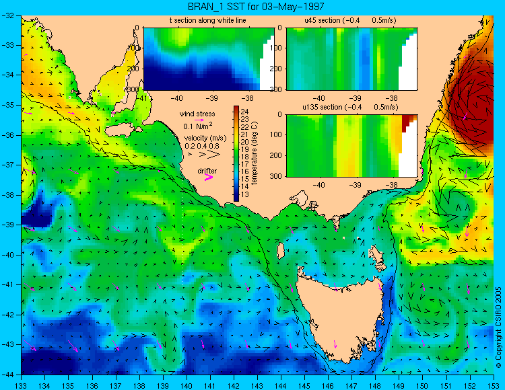Click the "temperature (deg C)" colorbar label

coord(255,153)
